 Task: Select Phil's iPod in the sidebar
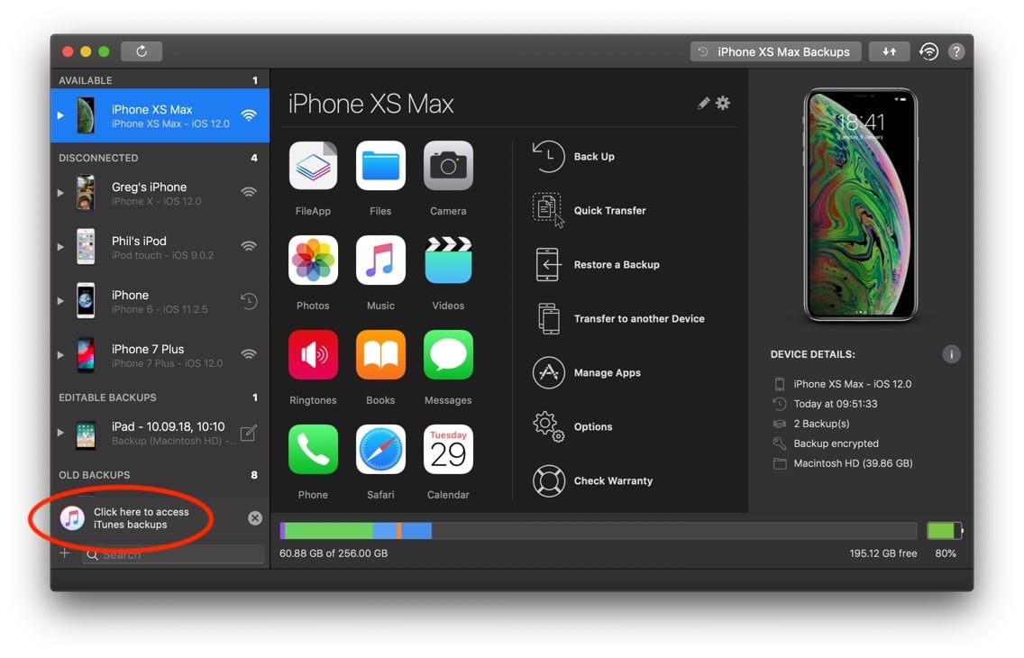coord(160,247)
